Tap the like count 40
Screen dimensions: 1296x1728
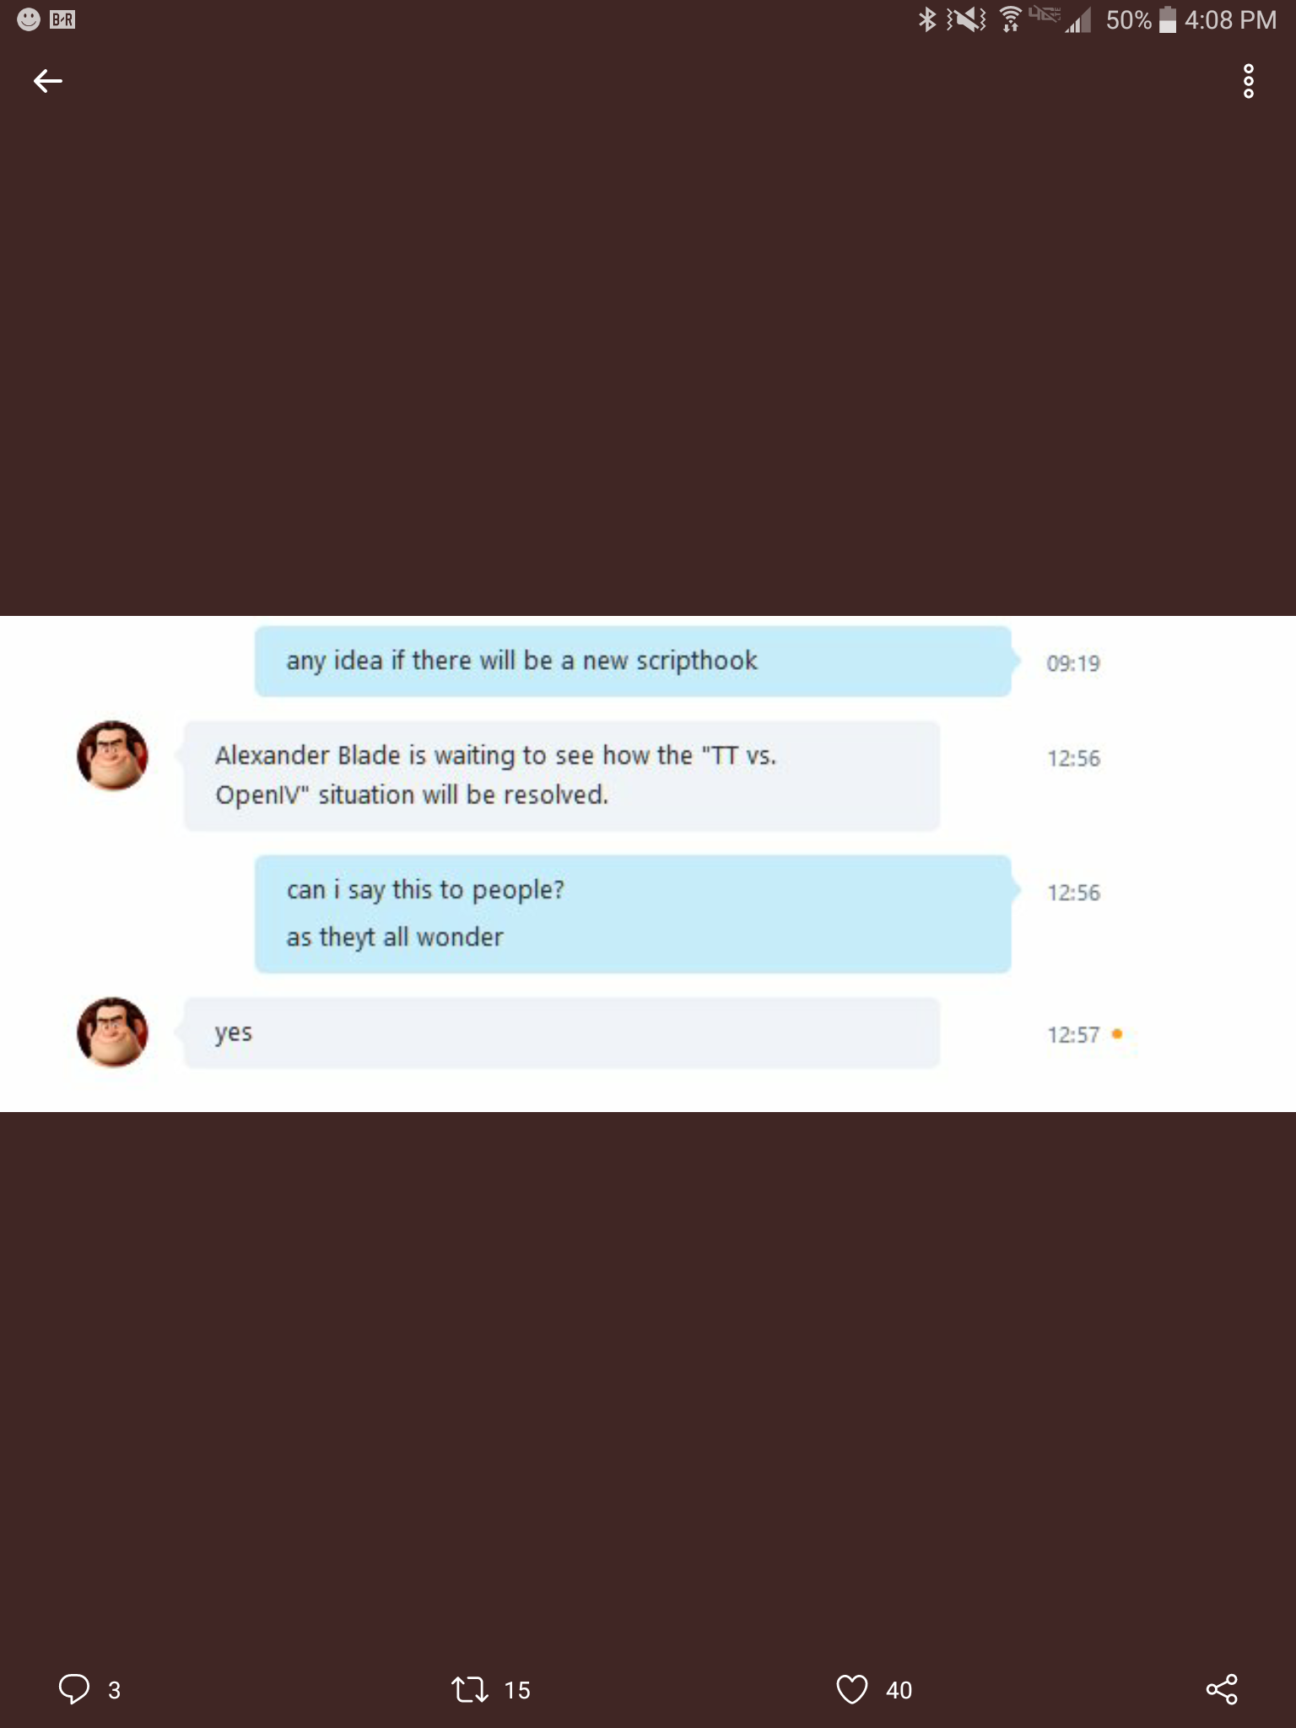899,1690
